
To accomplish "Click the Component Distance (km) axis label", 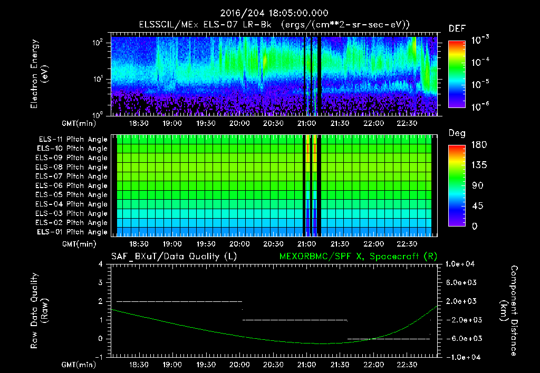I will [509, 311].
